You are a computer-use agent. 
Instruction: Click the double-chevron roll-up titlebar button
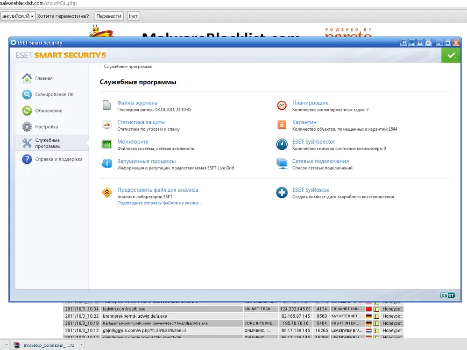[x=428, y=43]
